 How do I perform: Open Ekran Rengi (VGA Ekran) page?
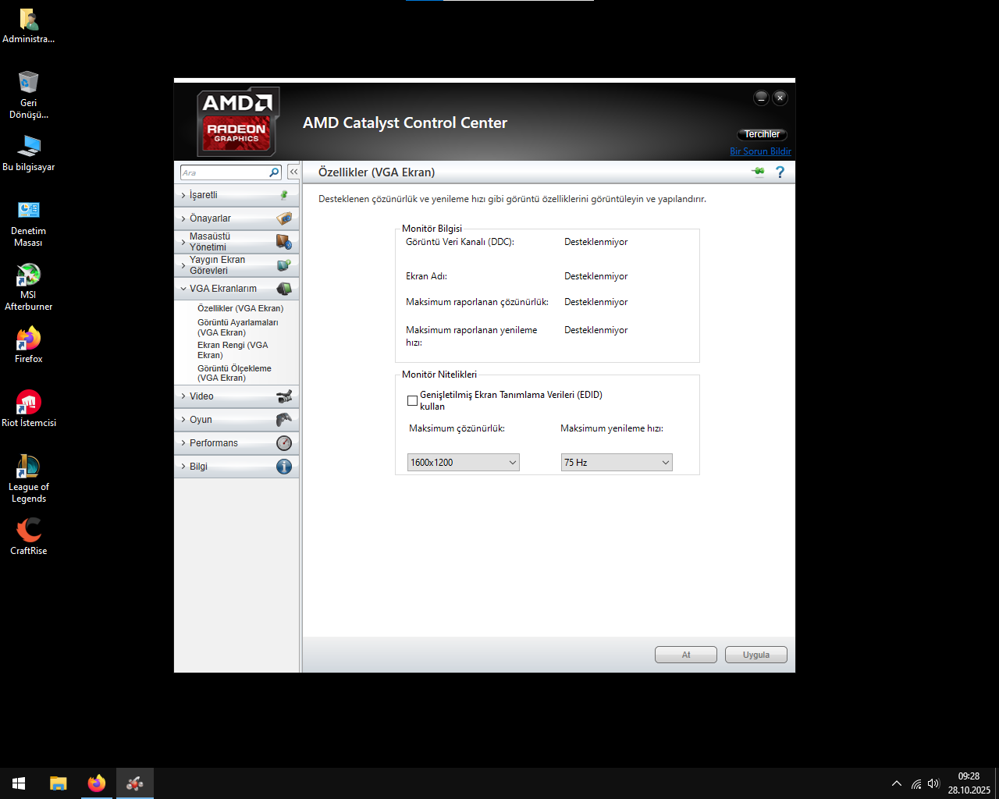tap(233, 350)
